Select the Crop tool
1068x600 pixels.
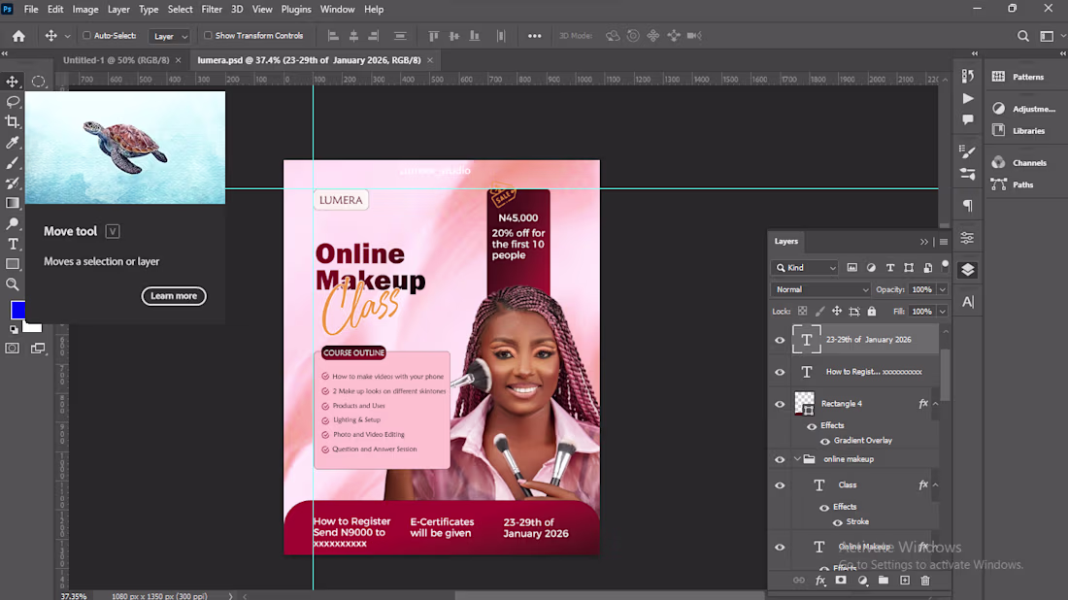pos(13,122)
